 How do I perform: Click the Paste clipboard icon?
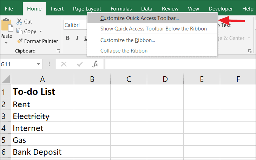tap(7, 25)
